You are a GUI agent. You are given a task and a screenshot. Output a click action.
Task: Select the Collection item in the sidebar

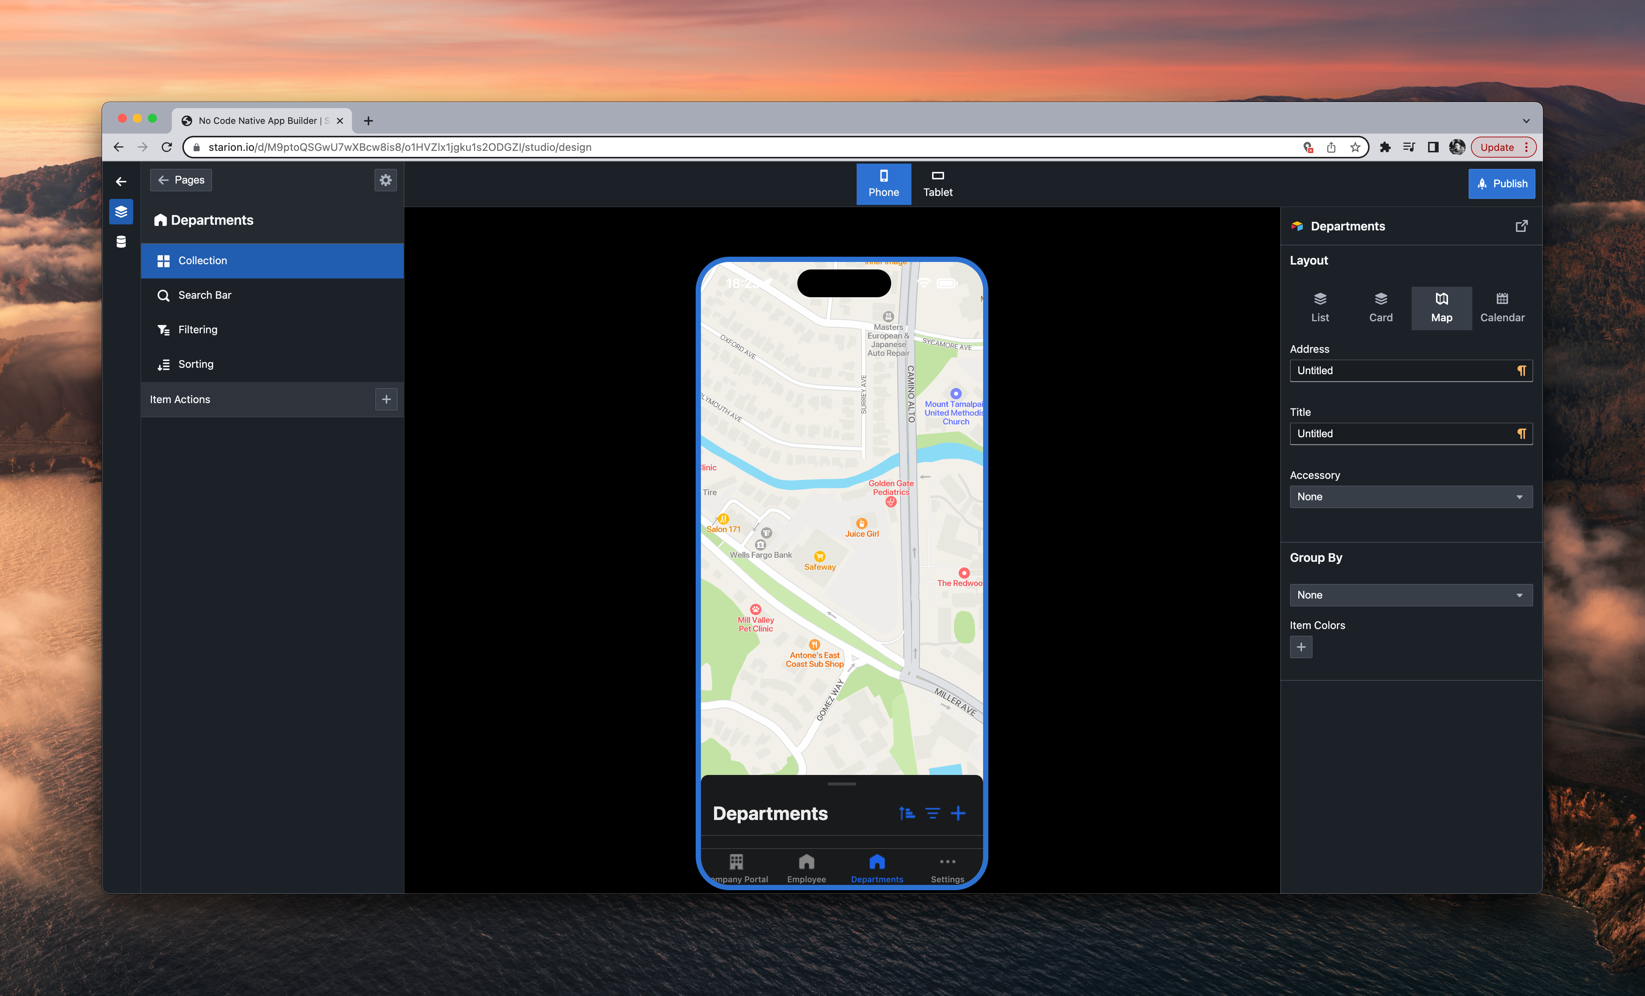[272, 260]
